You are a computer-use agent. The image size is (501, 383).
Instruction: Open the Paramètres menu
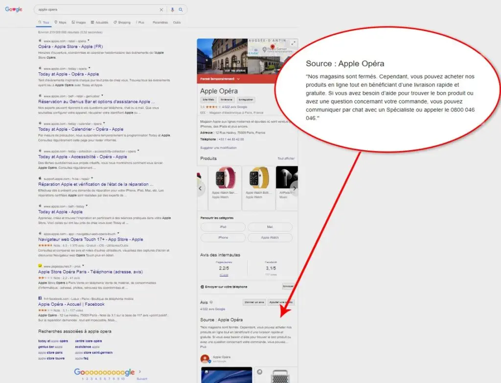pyautogui.click(x=160, y=23)
